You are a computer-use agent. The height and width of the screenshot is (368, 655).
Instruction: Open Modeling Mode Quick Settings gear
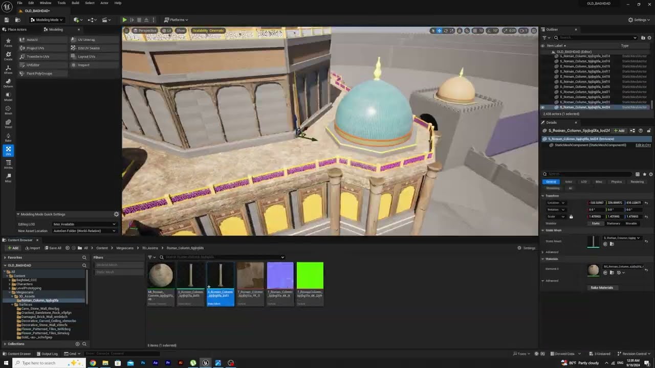(x=116, y=214)
